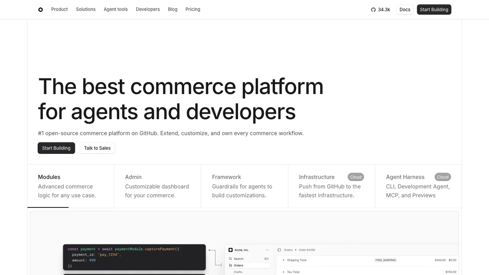
Task: Open the Developers menu
Action: pyautogui.click(x=148, y=9)
